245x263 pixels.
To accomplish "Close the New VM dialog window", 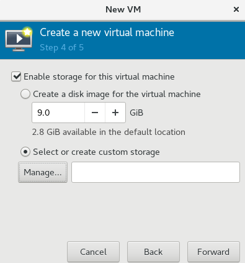I will pos(236,9).
